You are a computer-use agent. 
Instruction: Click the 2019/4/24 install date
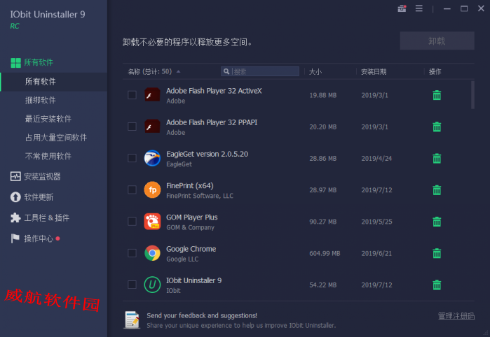point(376,159)
